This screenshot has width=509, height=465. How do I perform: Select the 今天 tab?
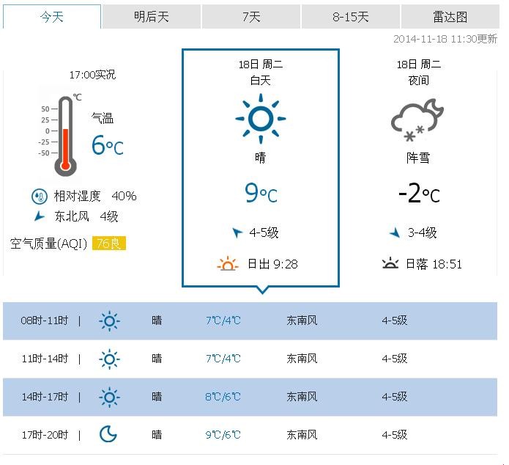[52, 17]
